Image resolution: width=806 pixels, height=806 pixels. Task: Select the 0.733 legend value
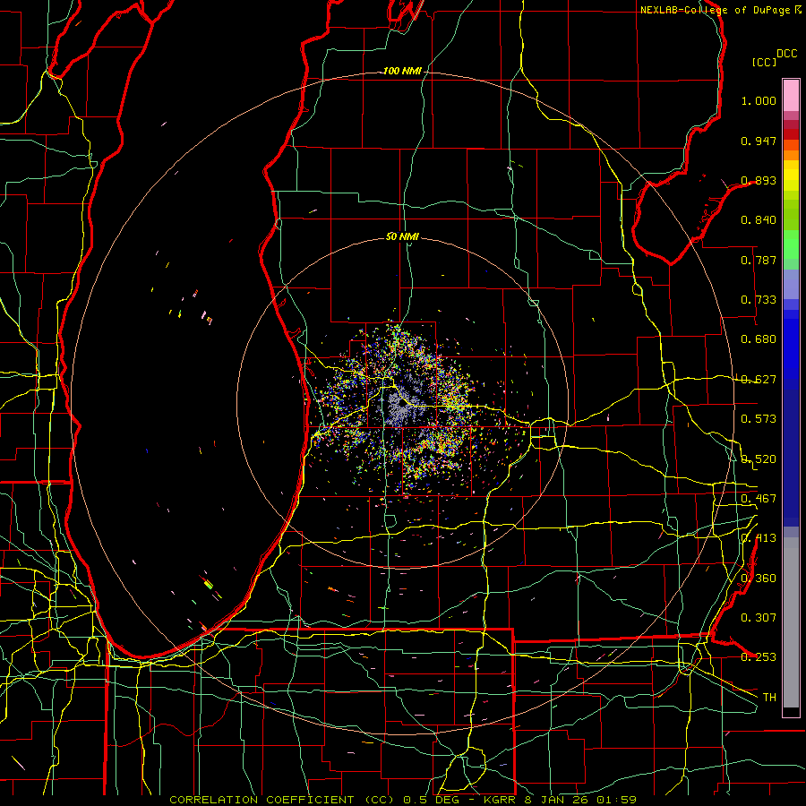pyautogui.click(x=759, y=300)
